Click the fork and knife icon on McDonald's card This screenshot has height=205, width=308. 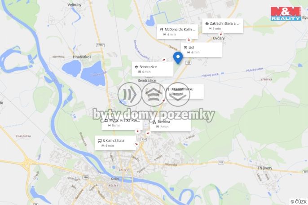(x=162, y=30)
